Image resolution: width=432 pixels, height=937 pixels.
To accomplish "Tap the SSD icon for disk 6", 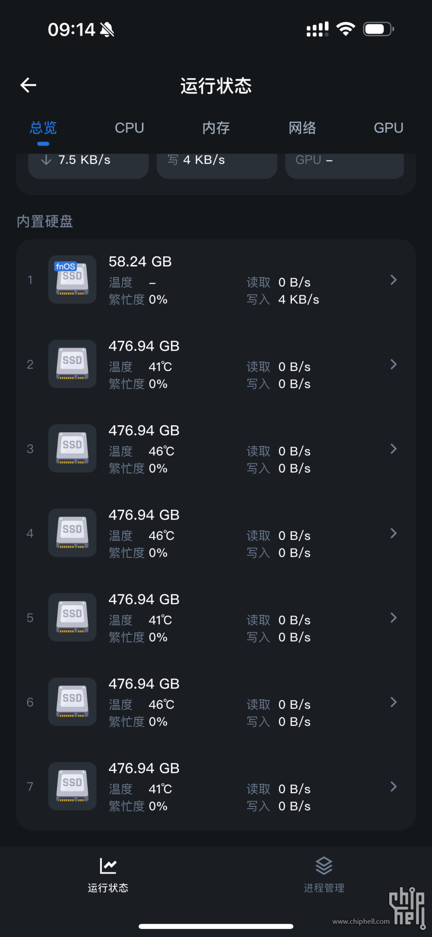I will (x=72, y=702).
